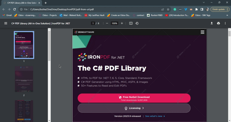Image resolution: width=231 pixels, height=122 pixels.
Task: Open the LastPass extension icon
Action: click(x=180, y=9)
